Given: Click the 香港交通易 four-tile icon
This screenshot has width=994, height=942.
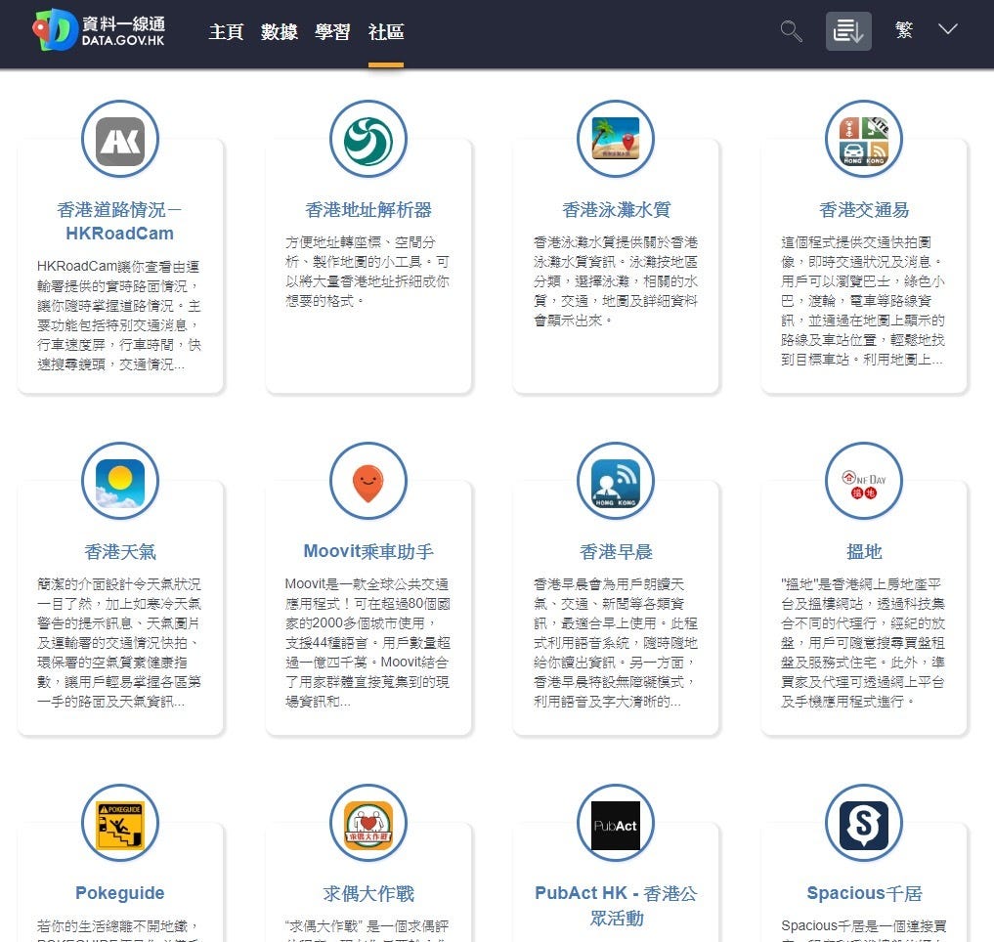Looking at the screenshot, I should coord(864,140).
